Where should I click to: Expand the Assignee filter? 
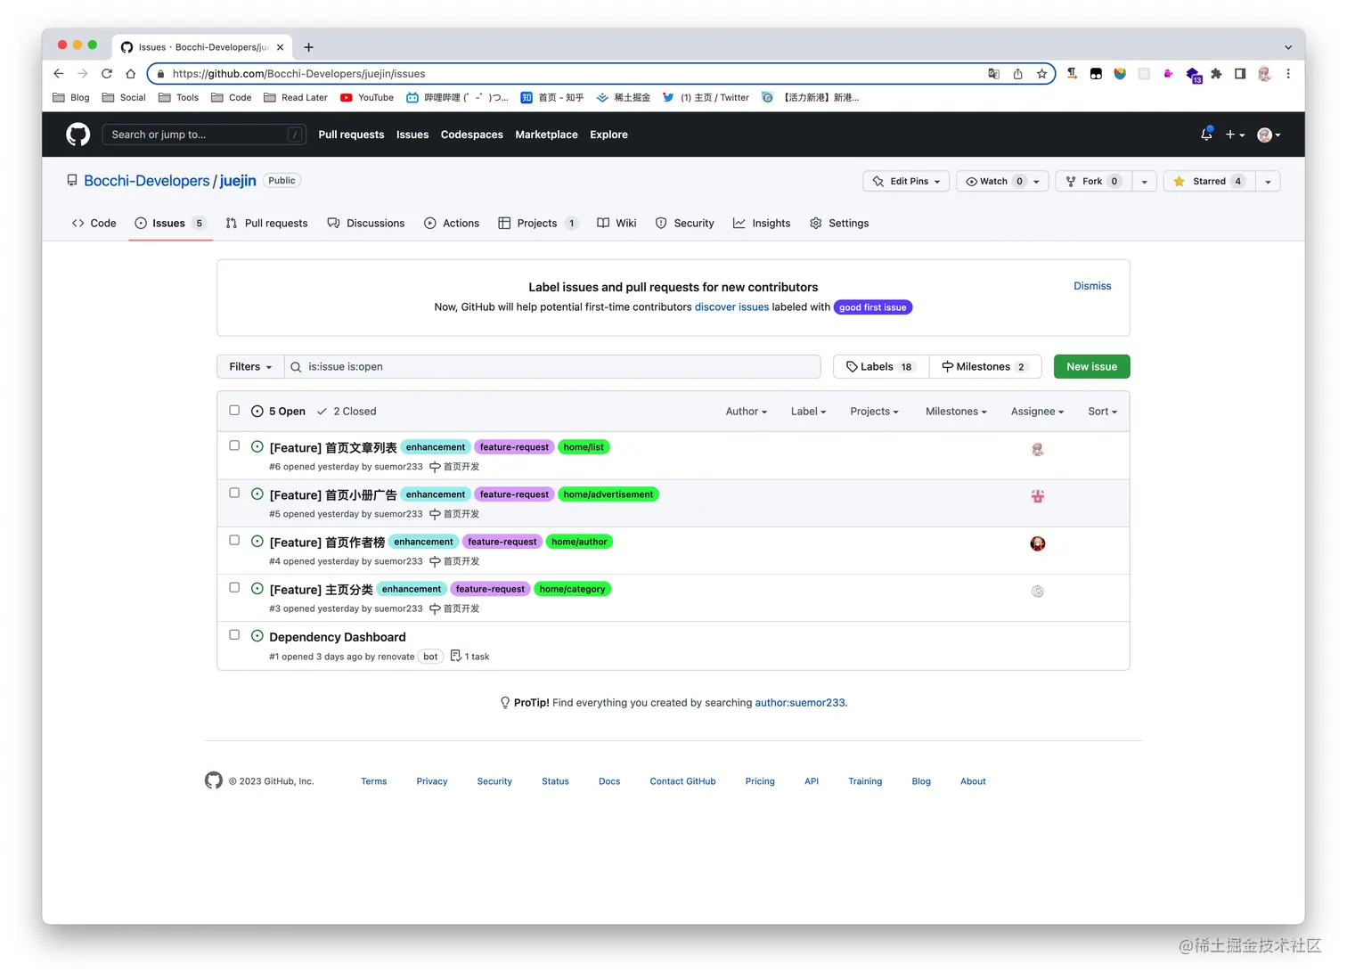tap(1037, 412)
